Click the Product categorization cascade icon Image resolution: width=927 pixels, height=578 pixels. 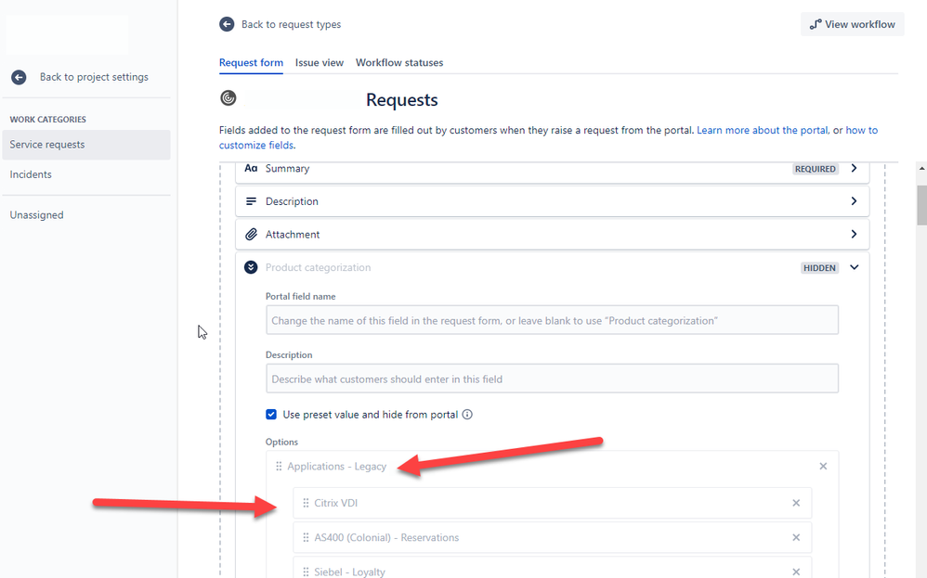(251, 267)
